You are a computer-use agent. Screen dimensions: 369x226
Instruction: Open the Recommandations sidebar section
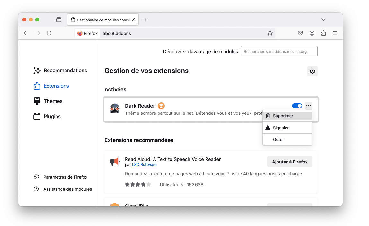click(x=60, y=71)
